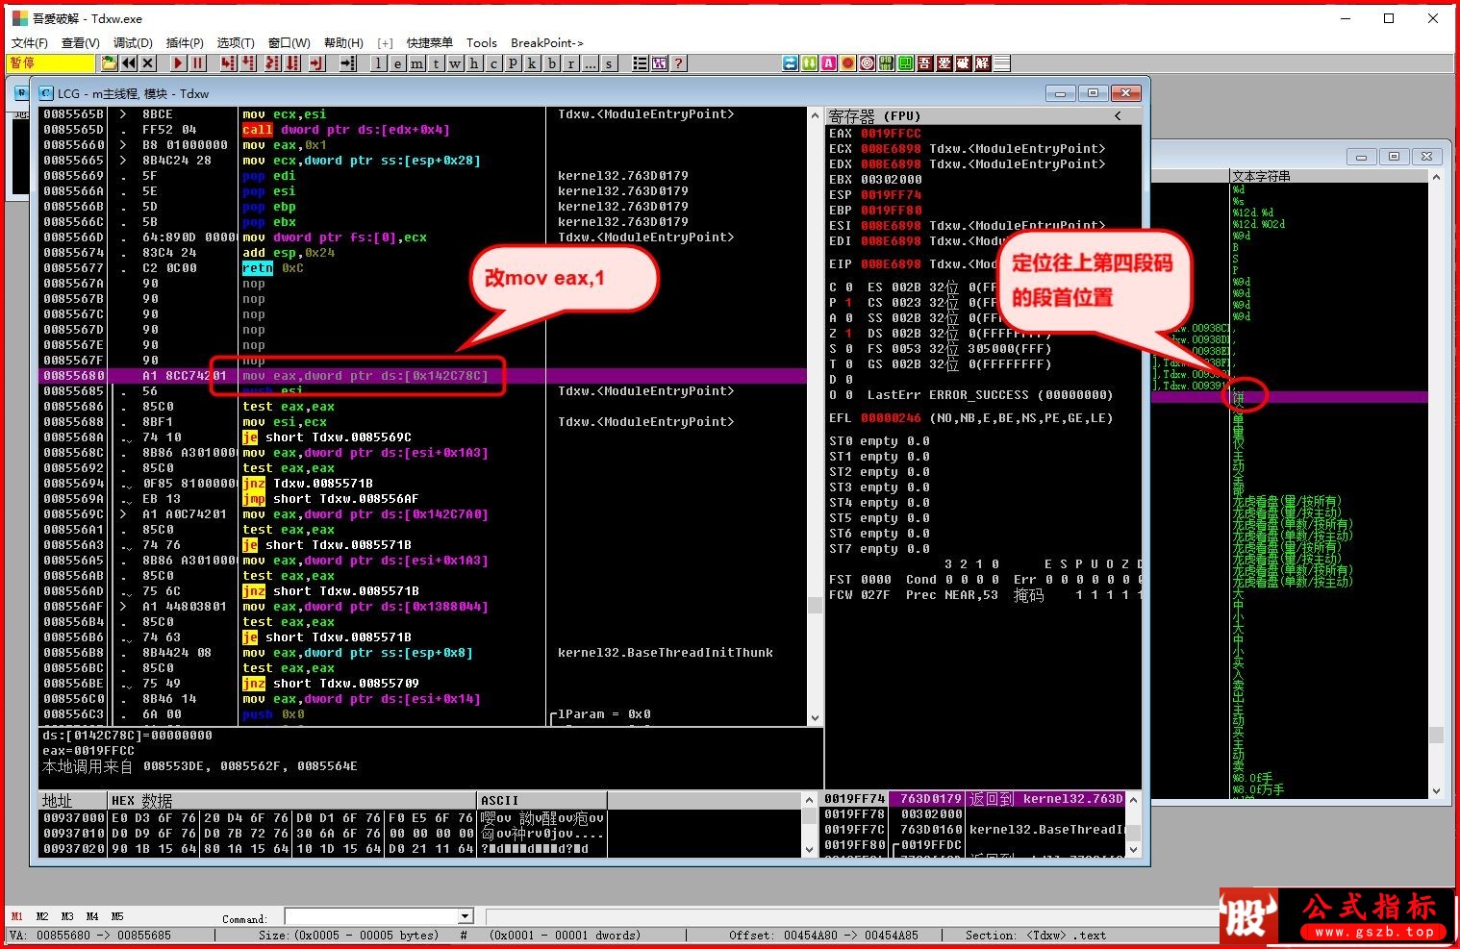Viewport: 1460px width, 949px height.
Task: Click the '解' toolbar icon
Action: tap(982, 63)
